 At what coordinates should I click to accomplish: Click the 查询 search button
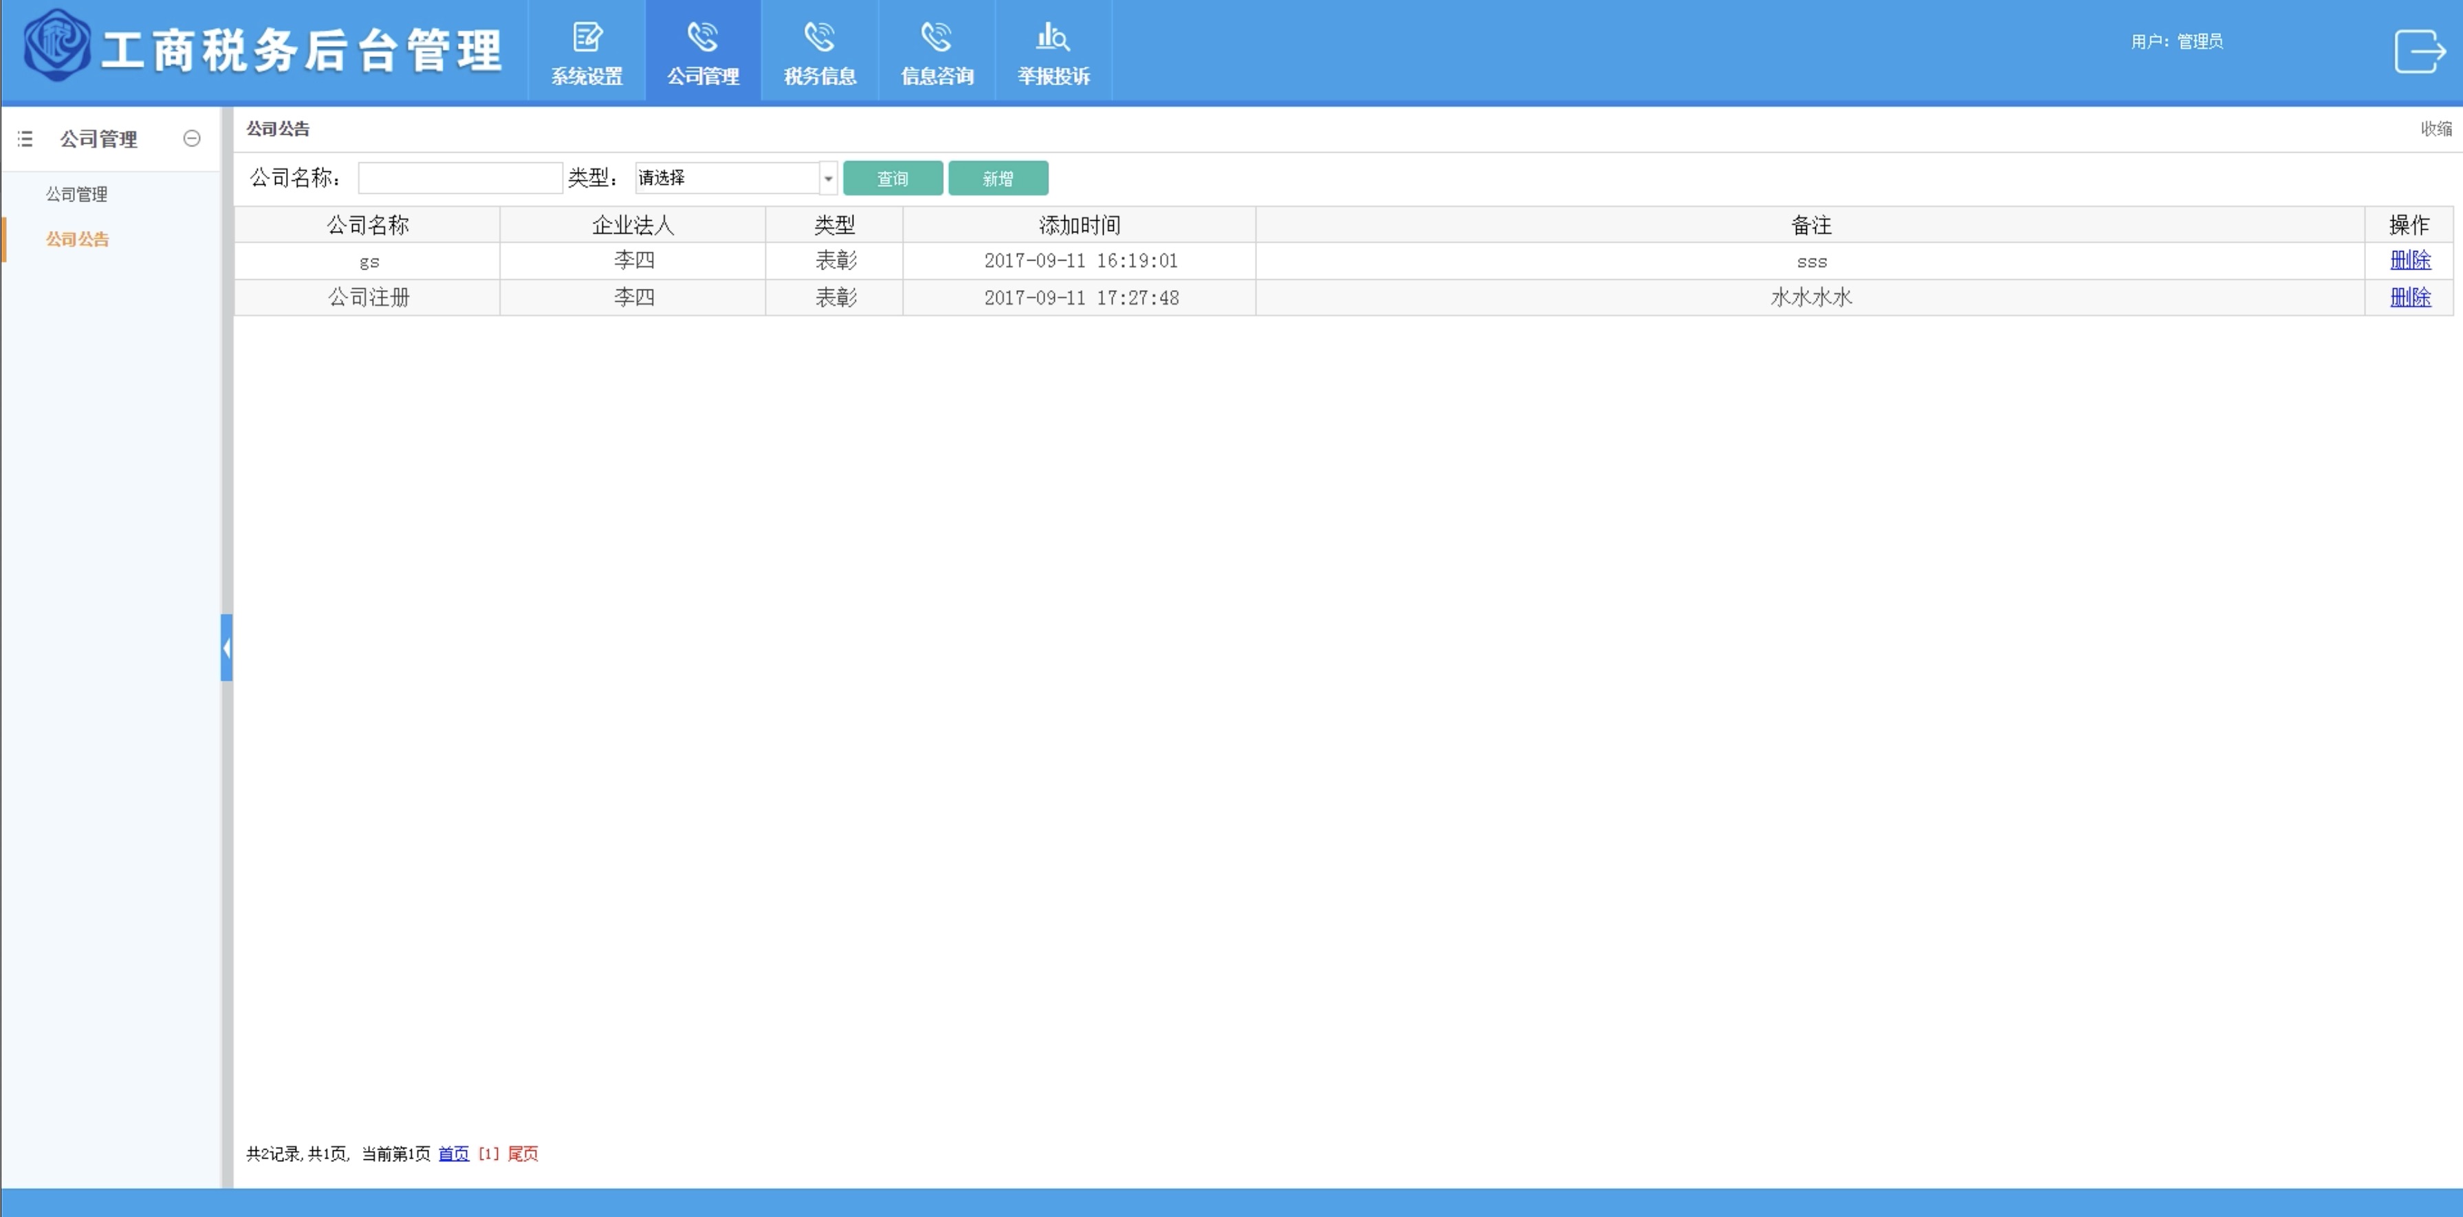pos(892,179)
